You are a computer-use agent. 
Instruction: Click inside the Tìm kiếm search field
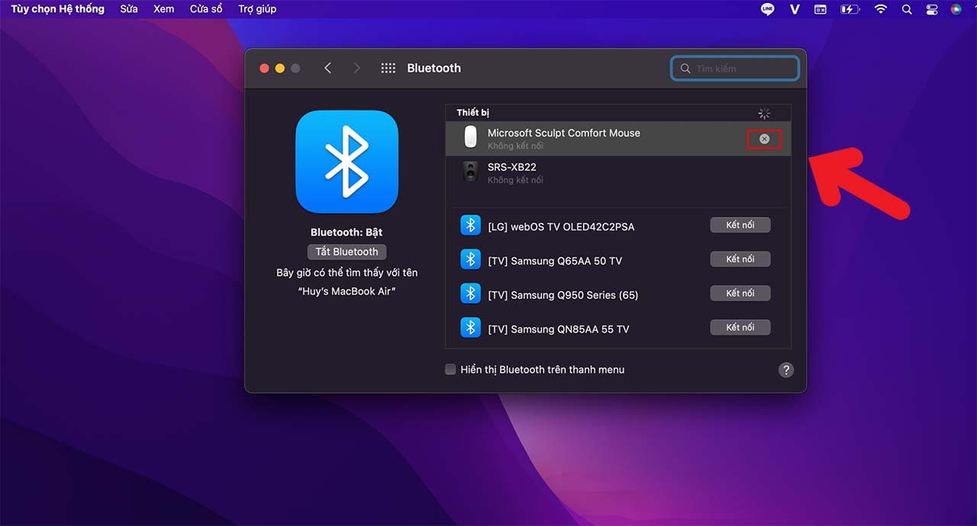tap(733, 68)
